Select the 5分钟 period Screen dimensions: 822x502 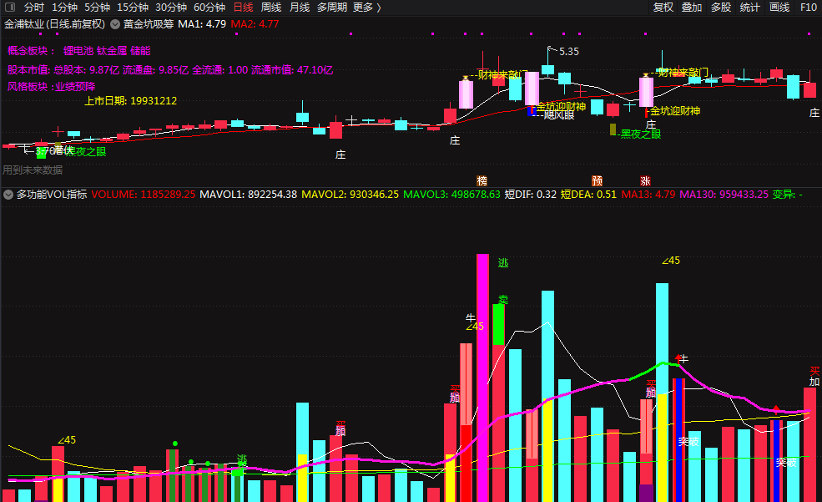97,8
